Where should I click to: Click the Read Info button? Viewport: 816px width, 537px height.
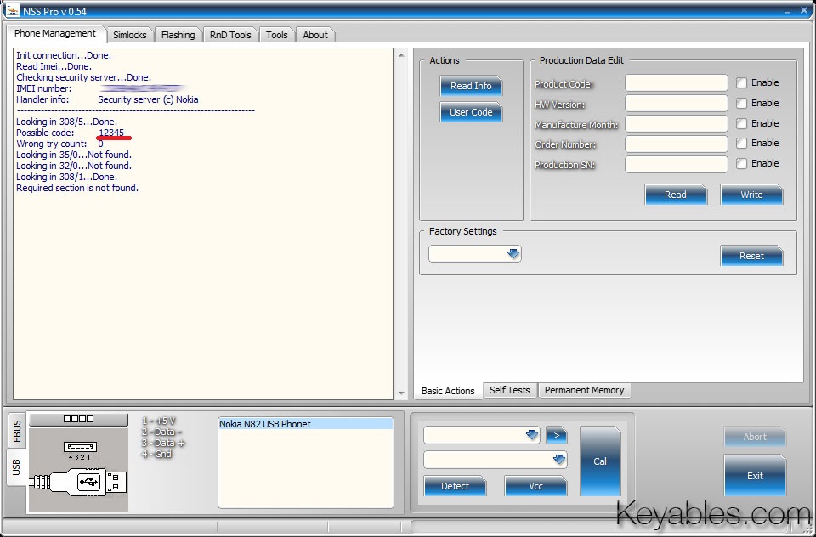[x=471, y=86]
